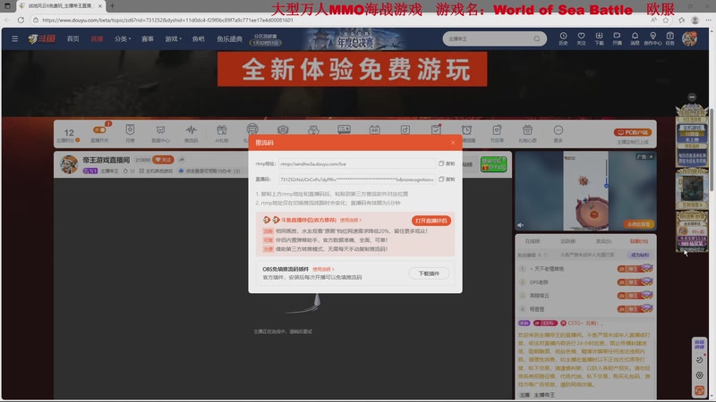Image resolution: width=716 pixels, height=402 pixels.
Task: Collapse the right activity sidebar with minus button
Action: (x=692, y=97)
